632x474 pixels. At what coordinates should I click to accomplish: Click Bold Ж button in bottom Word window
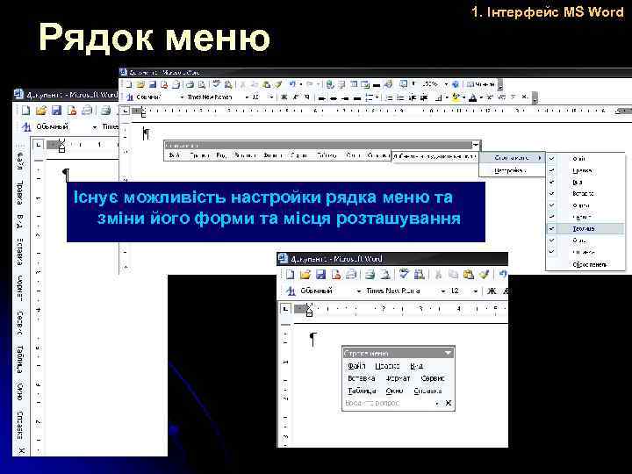point(492,291)
